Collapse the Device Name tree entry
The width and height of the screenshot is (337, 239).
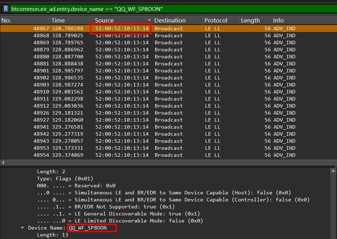(23, 228)
